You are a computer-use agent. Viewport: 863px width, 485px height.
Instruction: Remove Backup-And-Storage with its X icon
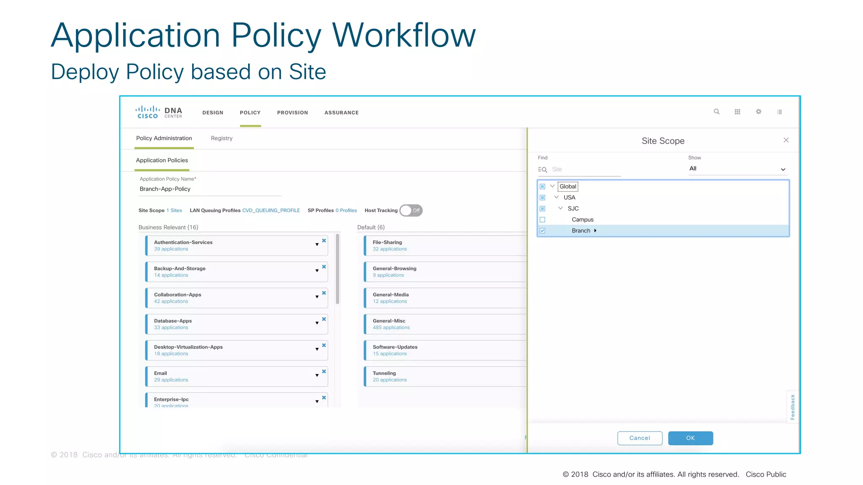(x=324, y=267)
